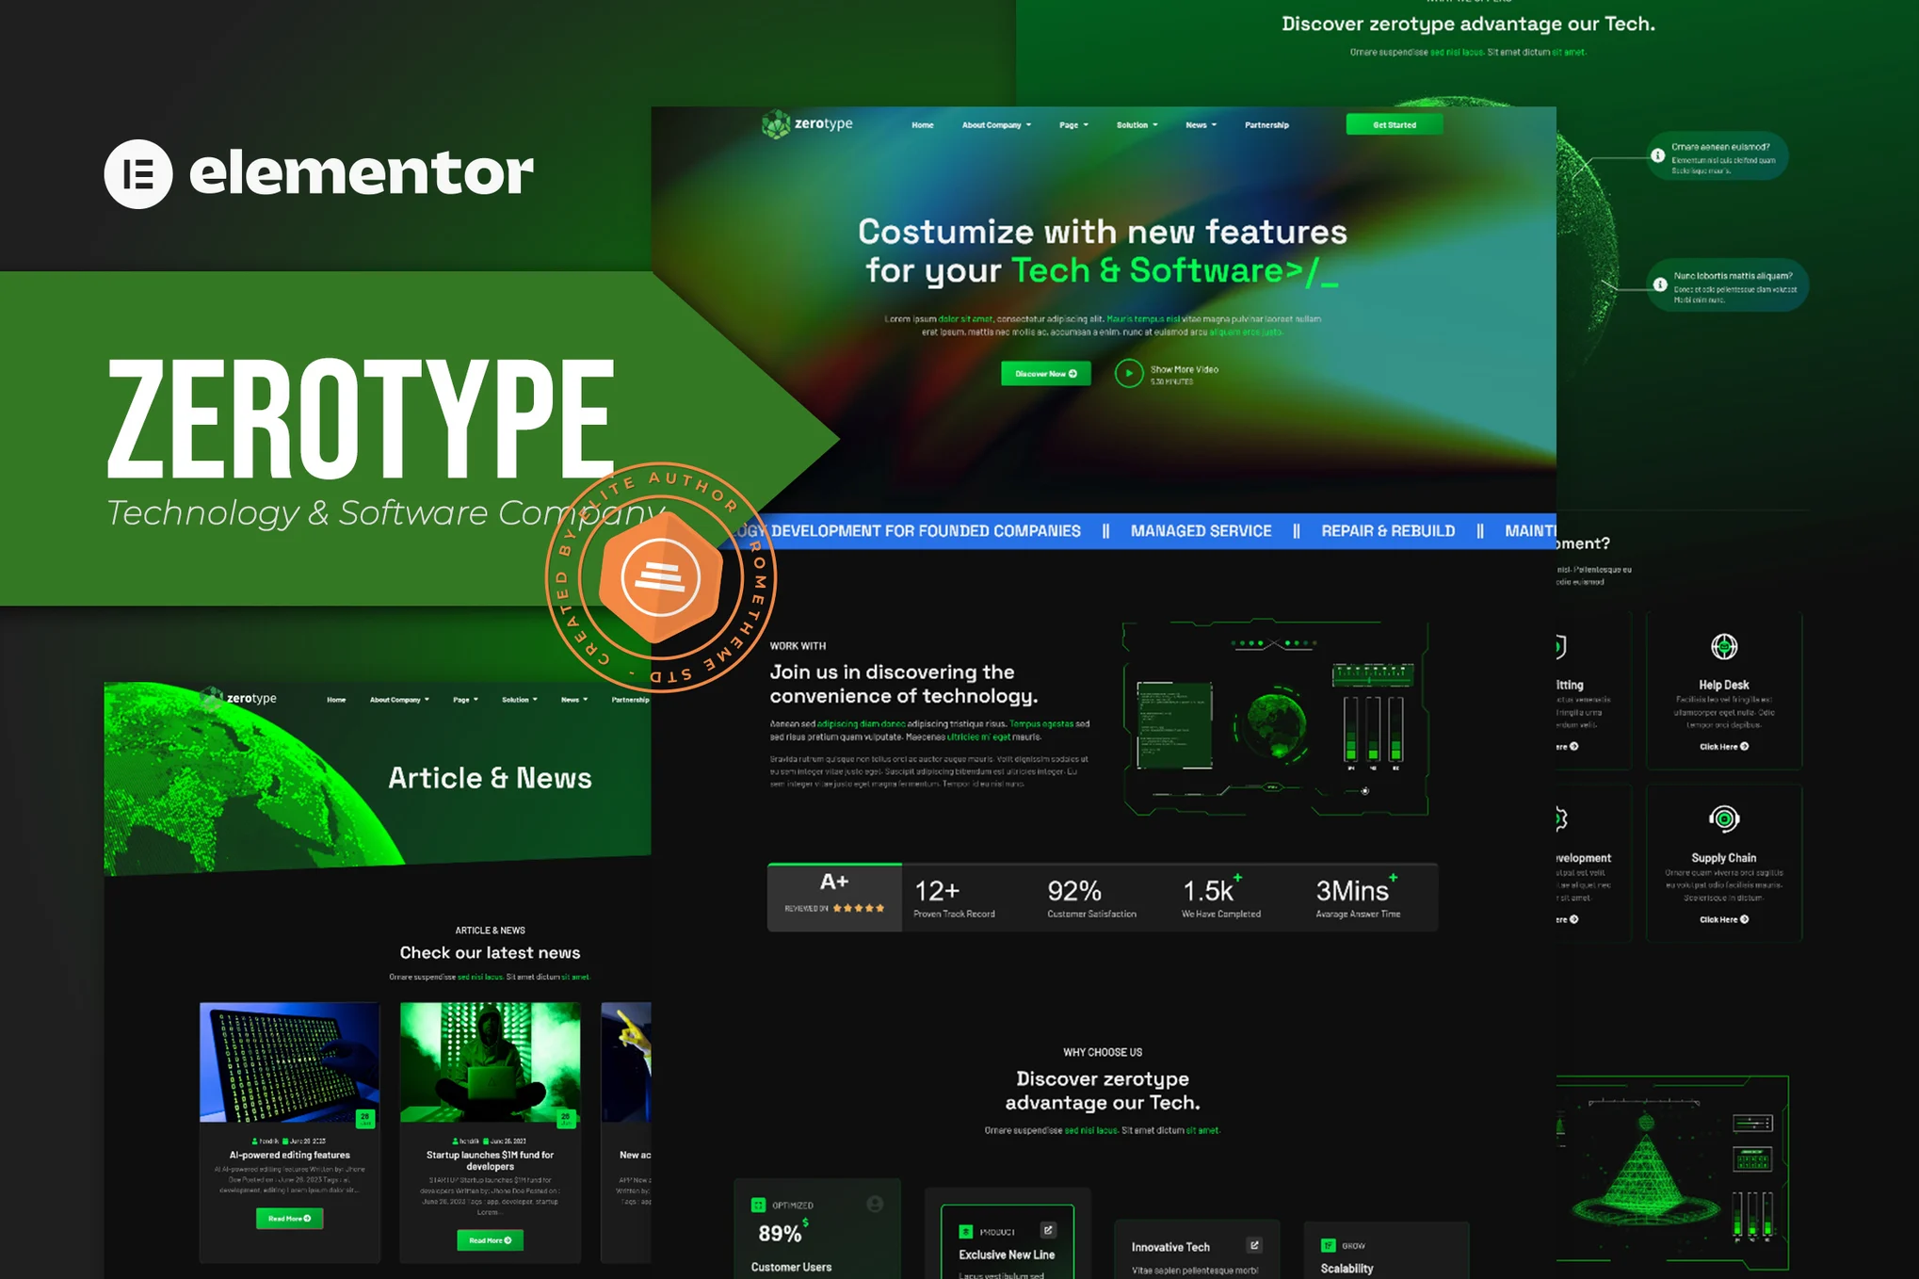Click info icon beside Ornare aenean euismod
Viewport: 1919px width, 1279px height.
point(1657,155)
